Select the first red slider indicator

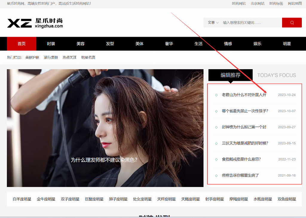[x=97, y=179]
